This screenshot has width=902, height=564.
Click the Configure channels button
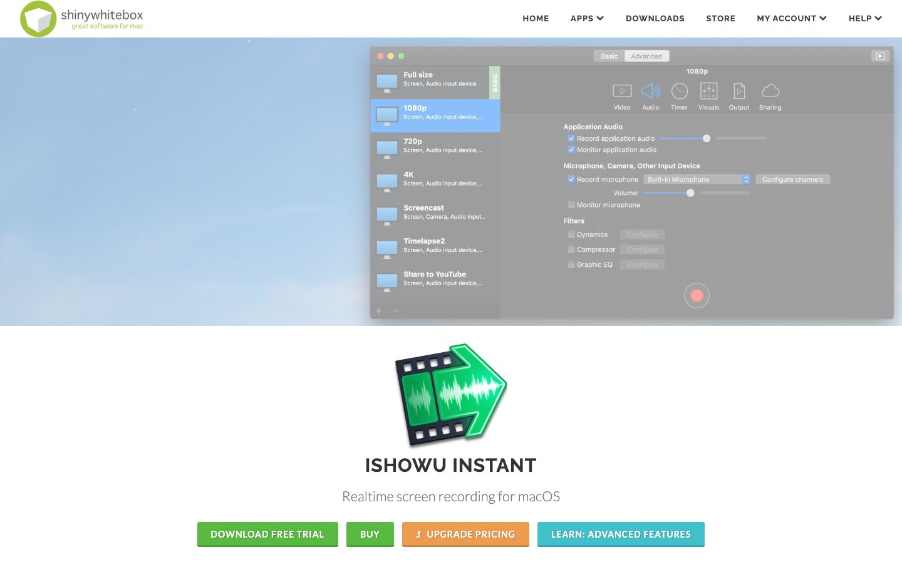pyautogui.click(x=792, y=179)
